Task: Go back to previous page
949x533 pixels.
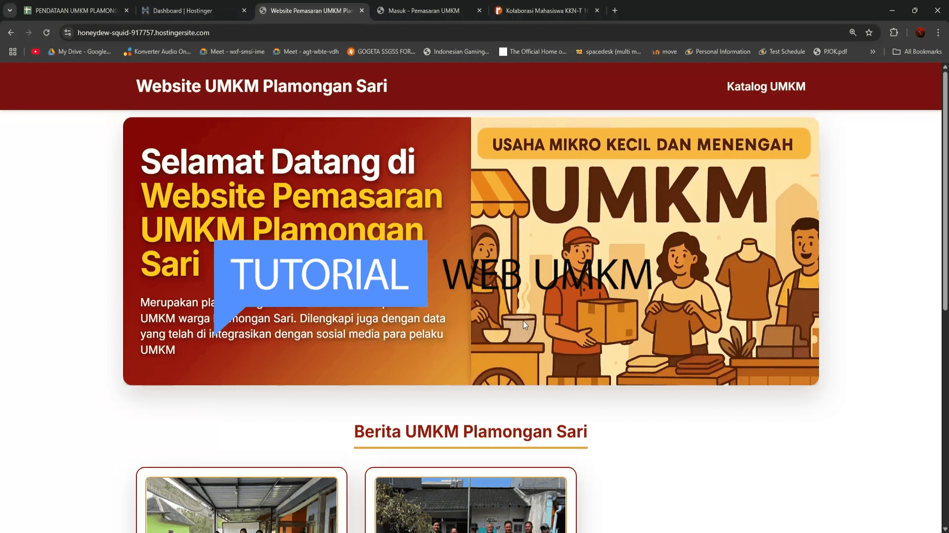Action: coord(11,33)
